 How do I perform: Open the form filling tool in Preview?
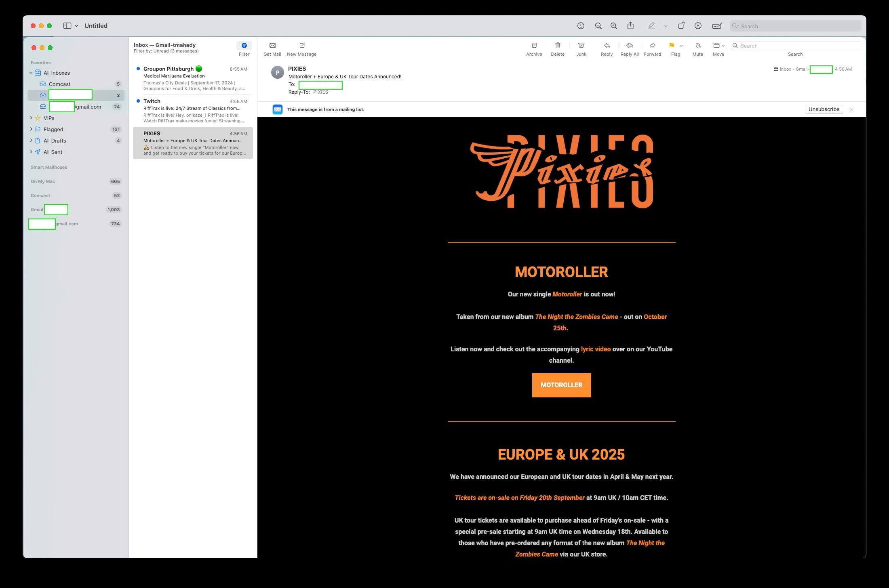click(717, 26)
